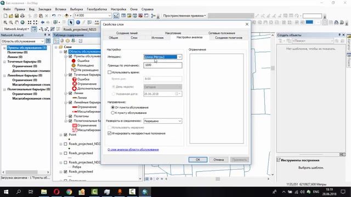Open Chrome from the taskbar
Image resolution: width=351 pixels, height=197 pixels.
click(x=69, y=192)
